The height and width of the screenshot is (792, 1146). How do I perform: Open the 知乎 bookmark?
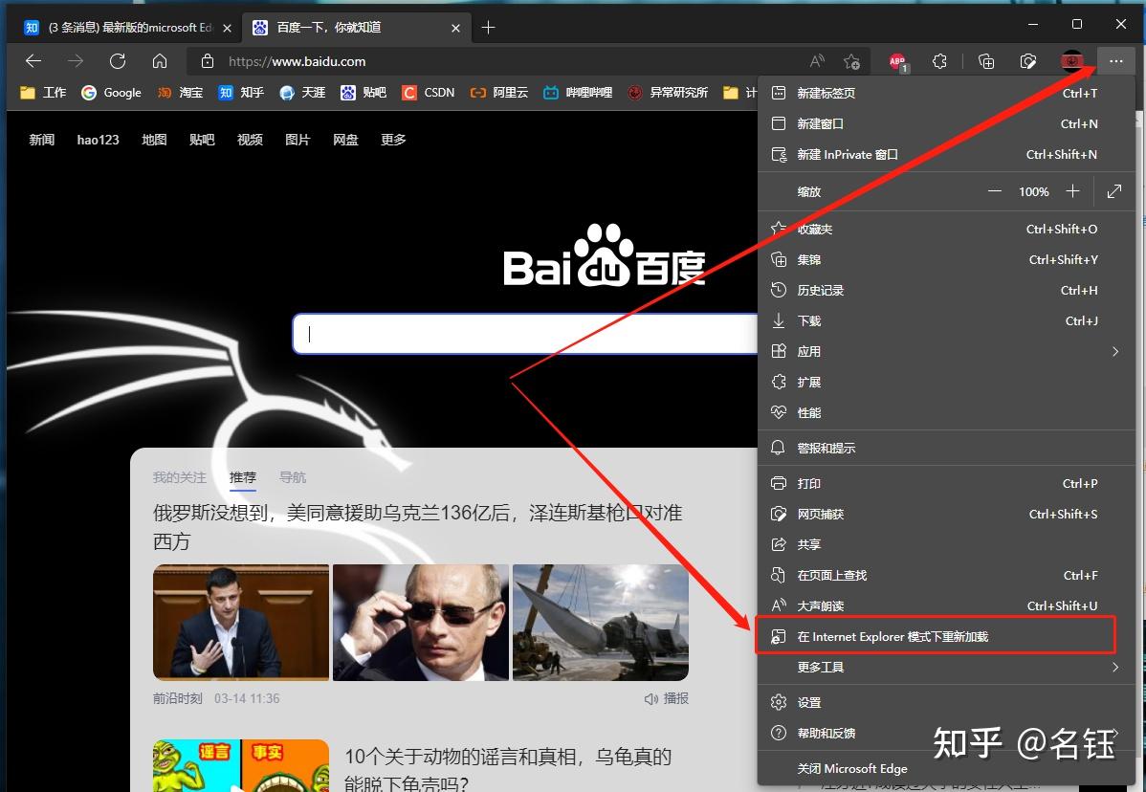[x=242, y=92]
